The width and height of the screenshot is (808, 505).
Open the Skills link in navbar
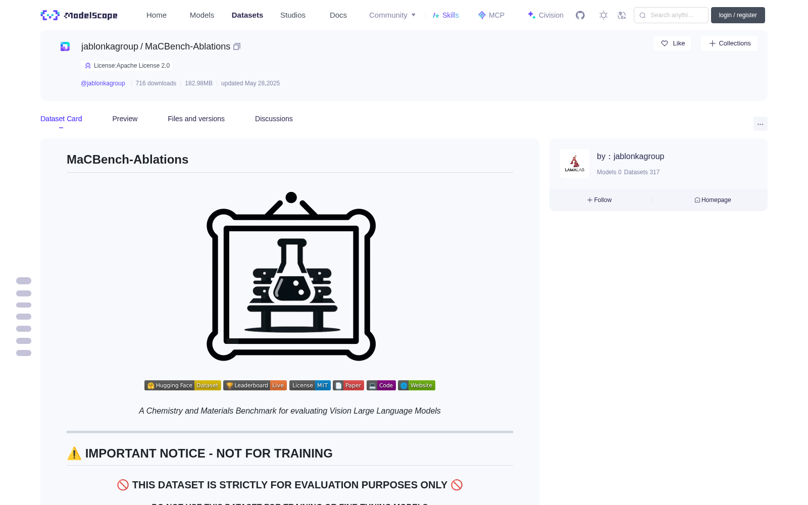[446, 15]
